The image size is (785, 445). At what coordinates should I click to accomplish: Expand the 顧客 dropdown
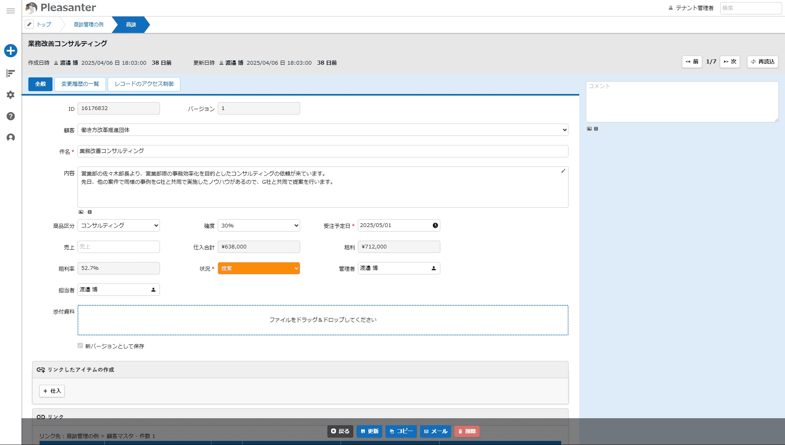pos(322,130)
